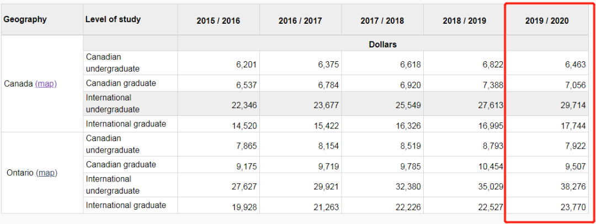Select the 2018 / 2019 column header
The image size is (596, 224).
[464, 21]
